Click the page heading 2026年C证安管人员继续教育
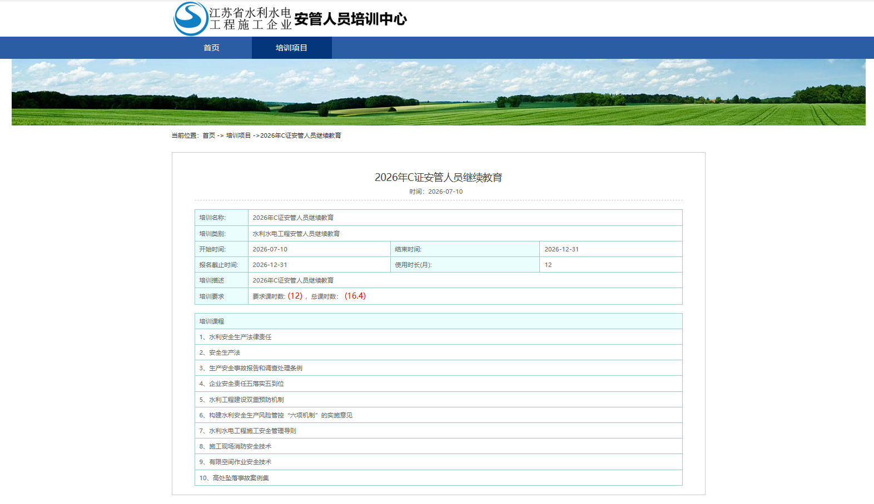Viewport: 874px width, 504px height. pyautogui.click(x=438, y=177)
